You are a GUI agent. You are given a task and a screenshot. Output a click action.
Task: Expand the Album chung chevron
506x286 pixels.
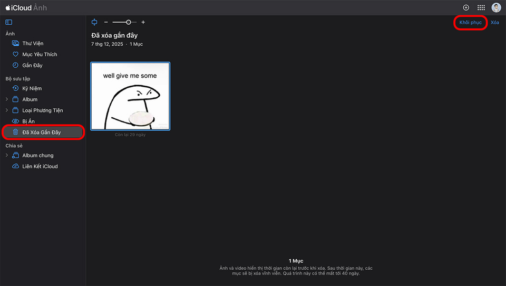pyautogui.click(x=7, y=156)
